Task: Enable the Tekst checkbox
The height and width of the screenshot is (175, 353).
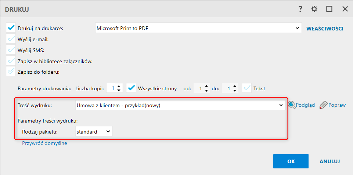Action: (x=246, y=88)
